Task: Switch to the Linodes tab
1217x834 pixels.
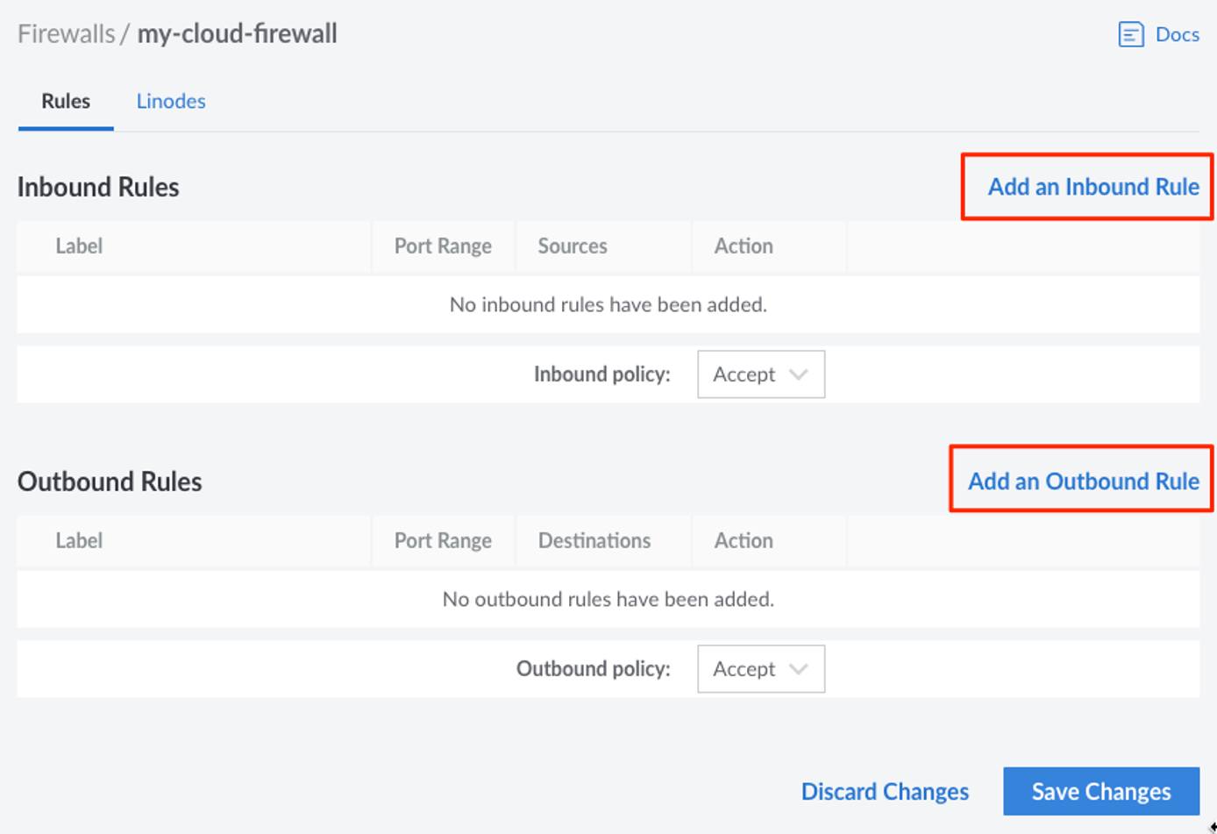Action: (x=171, y=101)
